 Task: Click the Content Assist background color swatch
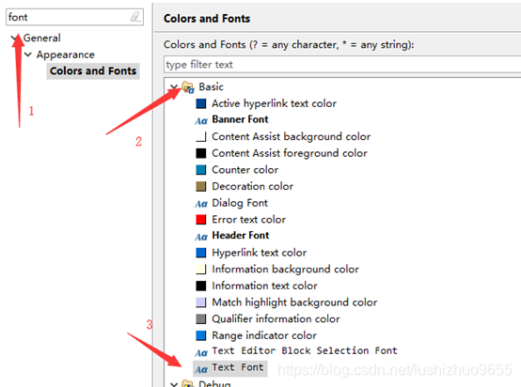[x=200, y=137]
